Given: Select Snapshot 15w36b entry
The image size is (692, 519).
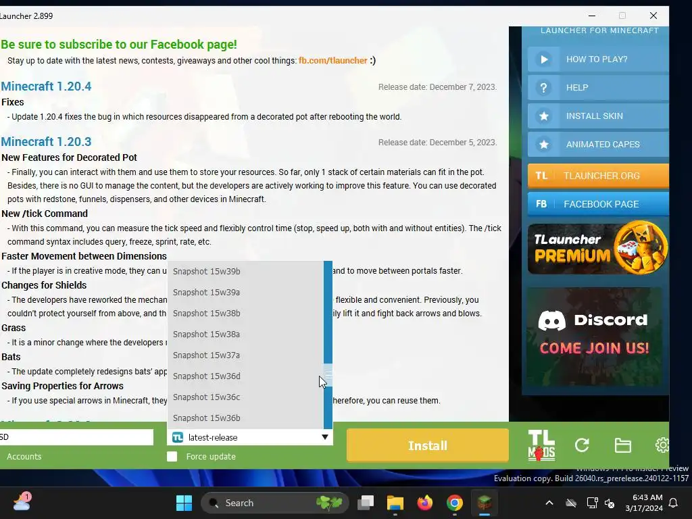Looking at the screenshot, I should pyautogui.click(x=245, y=418).
